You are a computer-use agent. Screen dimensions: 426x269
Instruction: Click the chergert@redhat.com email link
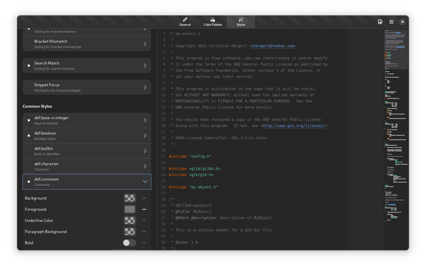coord(273,46)
